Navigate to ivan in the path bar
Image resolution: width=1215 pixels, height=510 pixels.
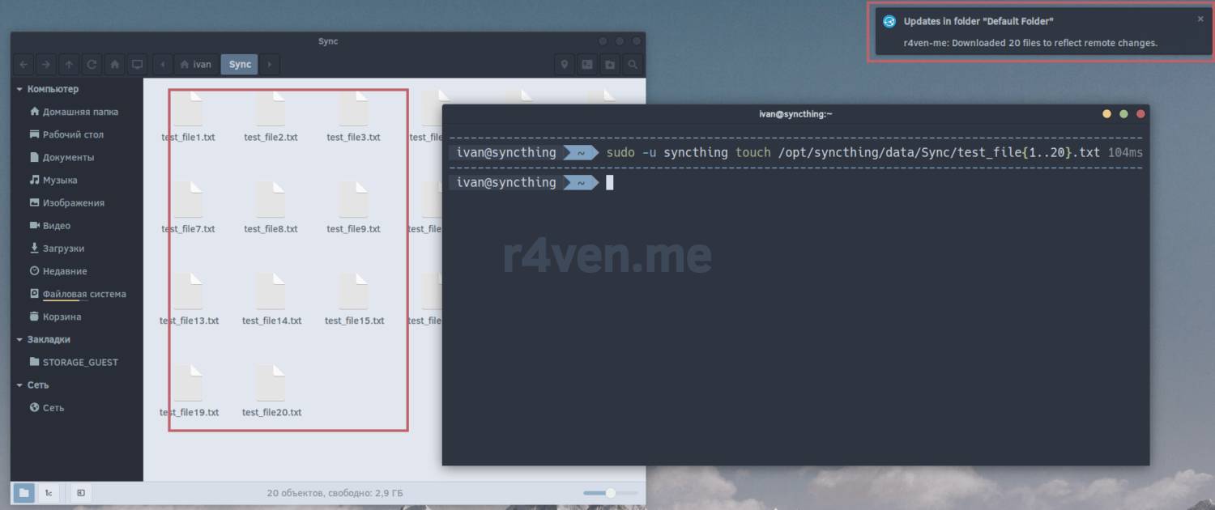click(196, 65)
